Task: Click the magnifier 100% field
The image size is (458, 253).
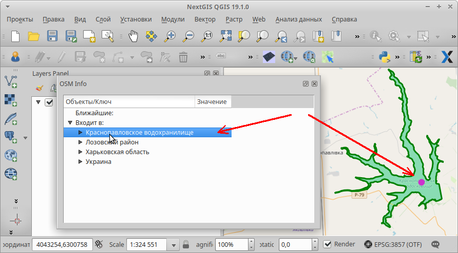Action: (232, 244)
